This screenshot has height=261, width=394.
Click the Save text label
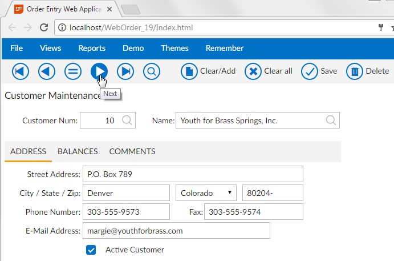tap(329, 71)
